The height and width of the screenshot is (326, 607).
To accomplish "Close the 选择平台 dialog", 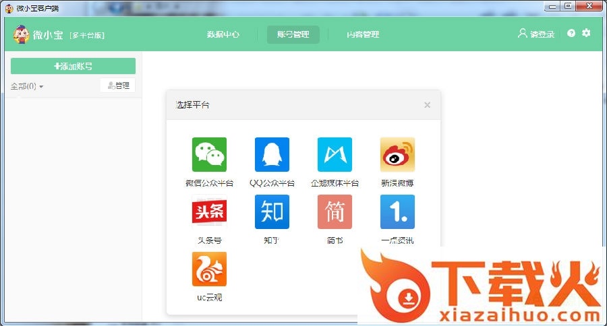I will point(427,105).
